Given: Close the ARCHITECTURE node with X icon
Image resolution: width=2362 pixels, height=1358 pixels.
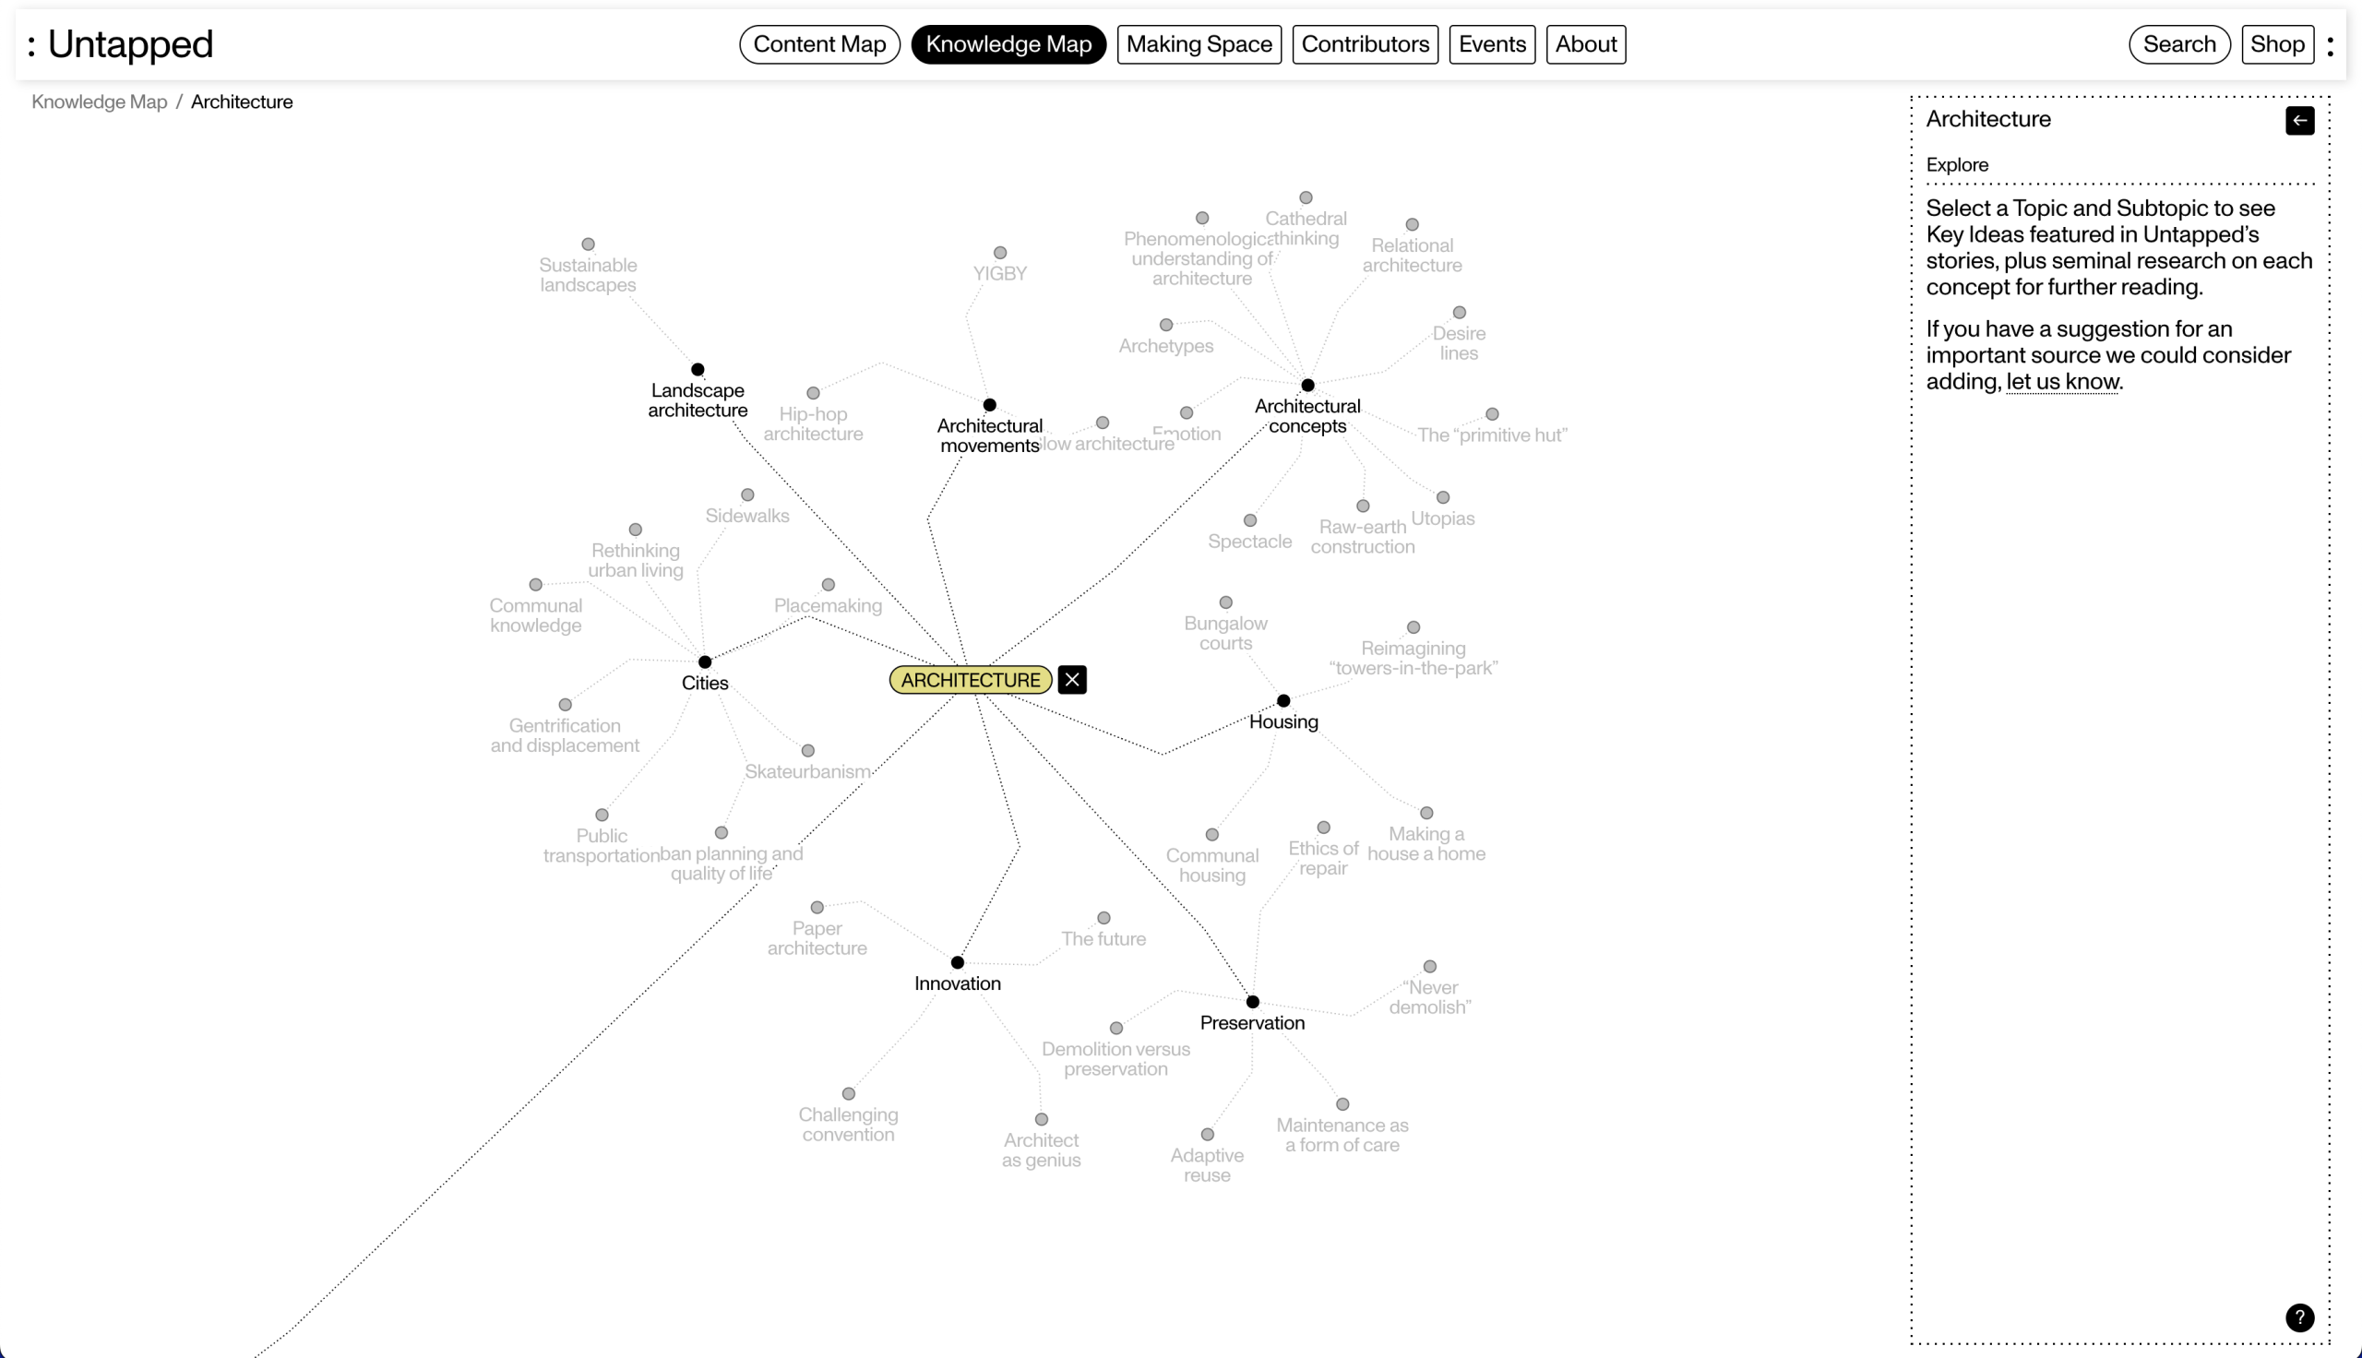Looking at the screenshot, I should (x=1071, y=680).
